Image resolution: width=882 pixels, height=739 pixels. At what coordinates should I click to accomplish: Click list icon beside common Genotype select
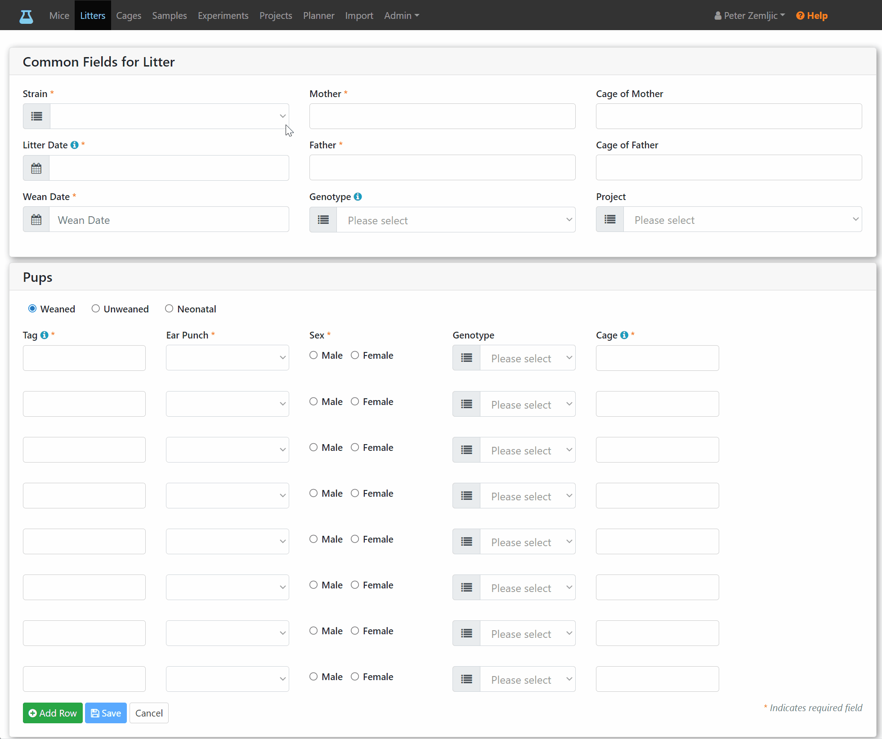323,220
